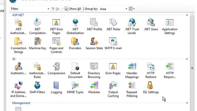The width and height of the screenshot is (197, 111).
Task: Collapse the Management group
Action: (x=187, y=103)
